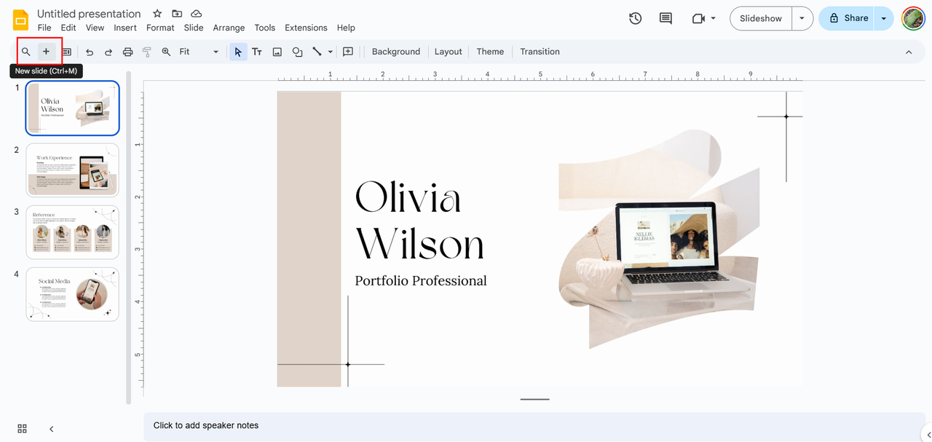Expand the line type dropdown arrow

click(331, 52)
